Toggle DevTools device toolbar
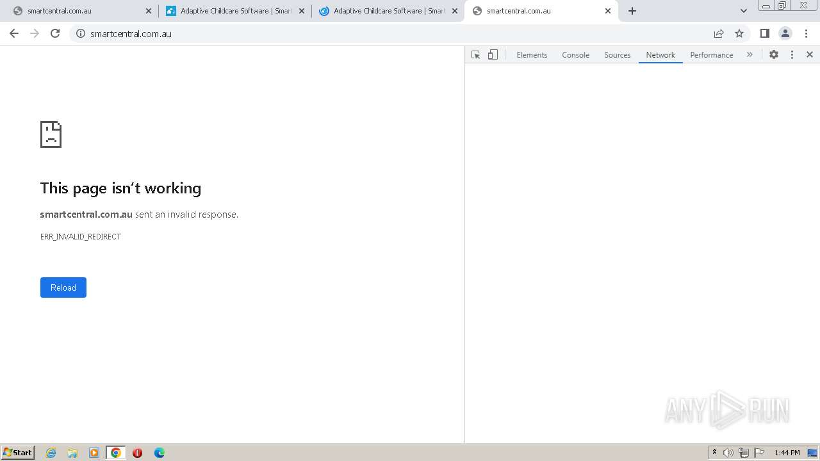The image size is (820, 461). [x=493, y=55]
